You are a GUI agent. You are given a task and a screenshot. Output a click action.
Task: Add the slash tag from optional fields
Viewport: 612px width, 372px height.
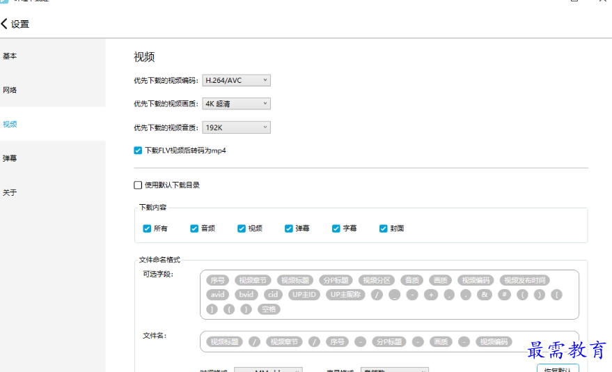[377, 295]
